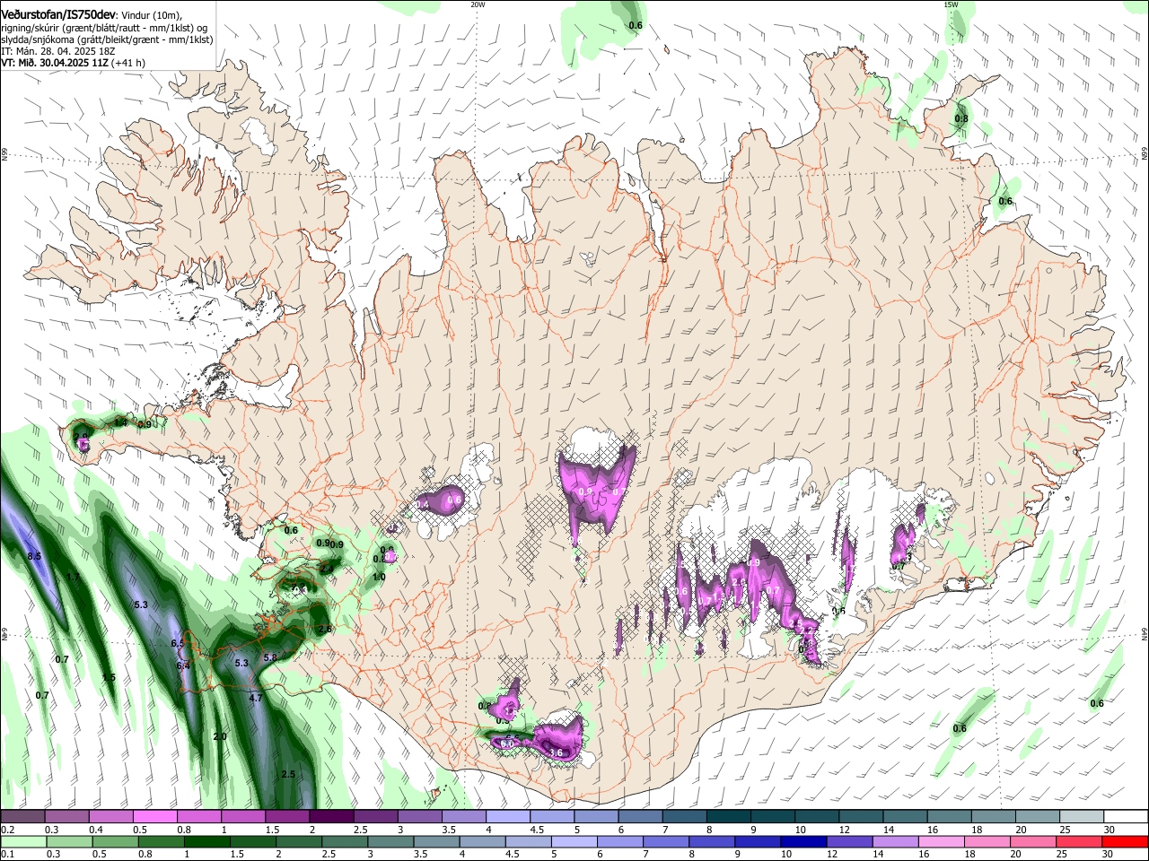Click the '30' label in the upper legend row

pyautogui.click(x=1110, y=830)
